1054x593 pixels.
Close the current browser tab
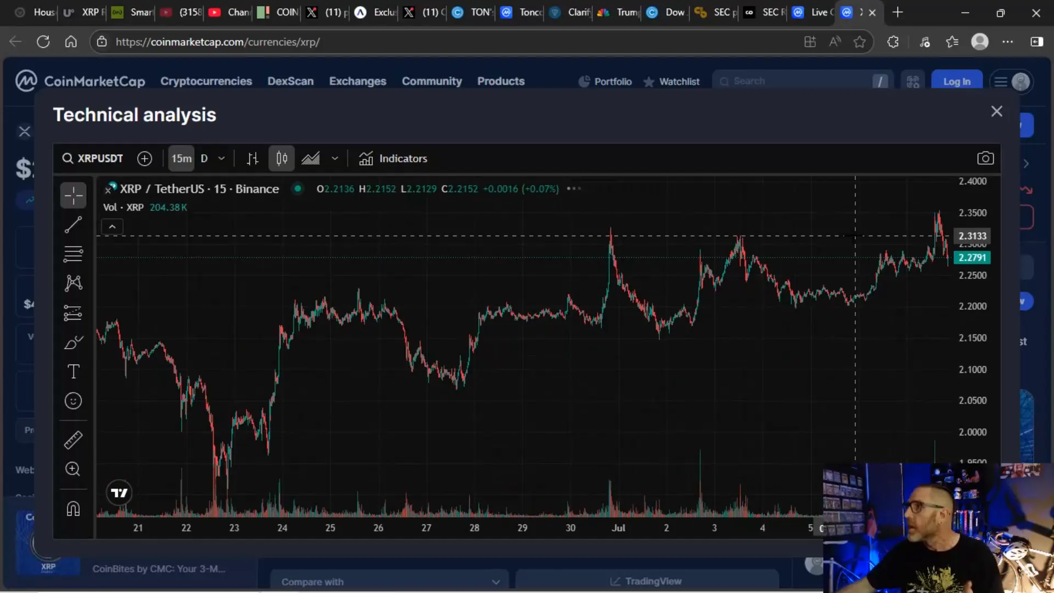[x=872, y=12]
